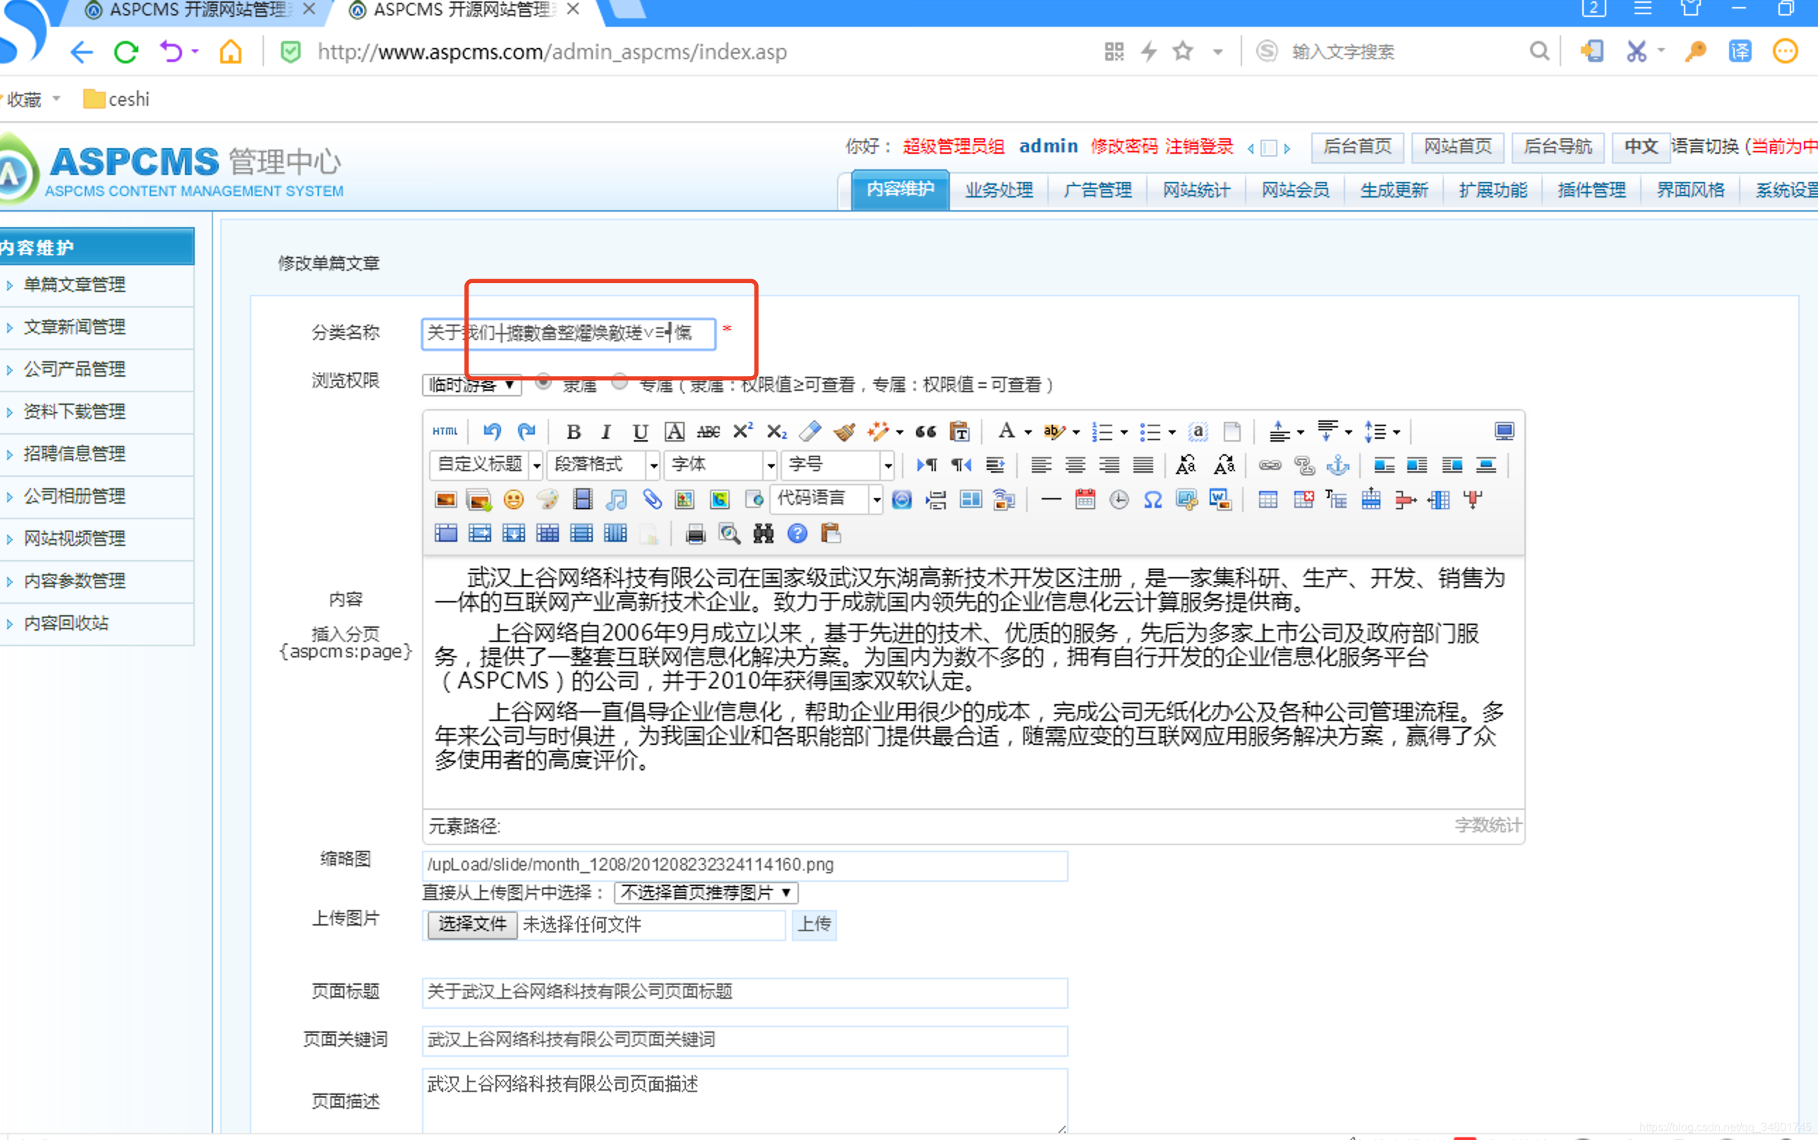Screen dimensions: 1818x1140
Task: Toggle the browser bookmark star
Action: coord(1182,51)
